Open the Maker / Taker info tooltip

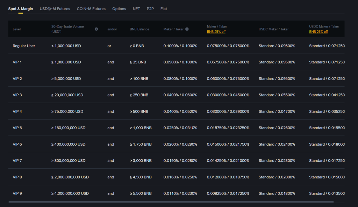187,29
